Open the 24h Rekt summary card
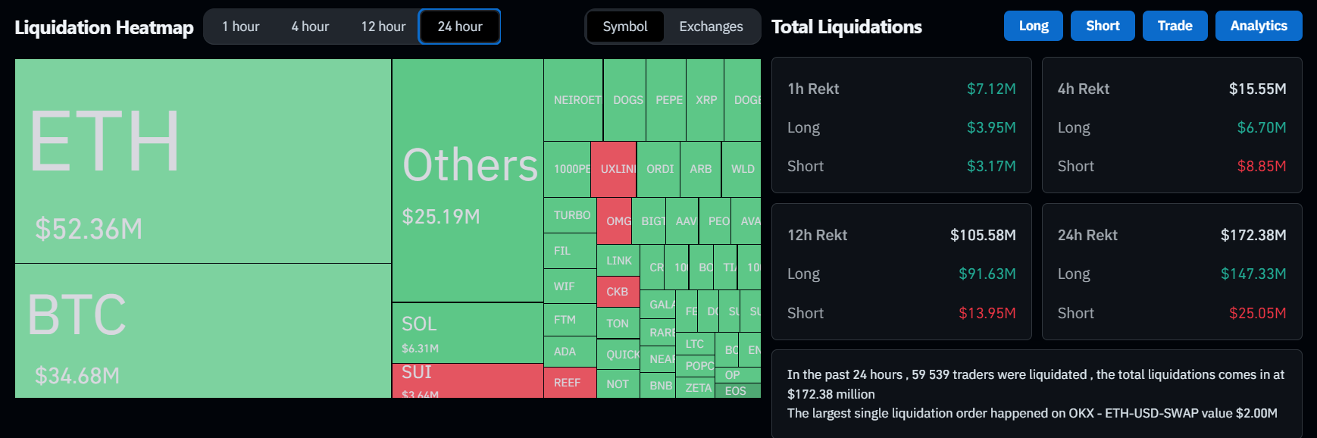The image size is (1317, 438). coord(1172,271)
